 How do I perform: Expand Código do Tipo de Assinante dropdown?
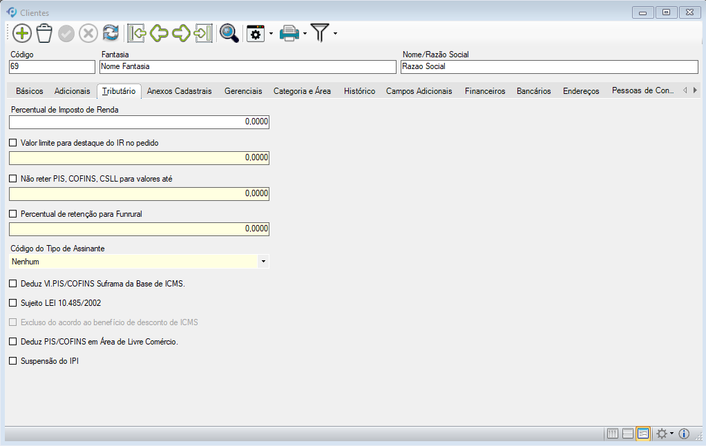click(x=263, y=262)
